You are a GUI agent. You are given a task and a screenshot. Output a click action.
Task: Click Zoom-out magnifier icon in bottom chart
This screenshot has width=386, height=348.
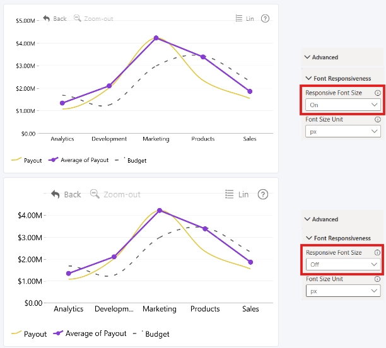click(x=95, y=194)
